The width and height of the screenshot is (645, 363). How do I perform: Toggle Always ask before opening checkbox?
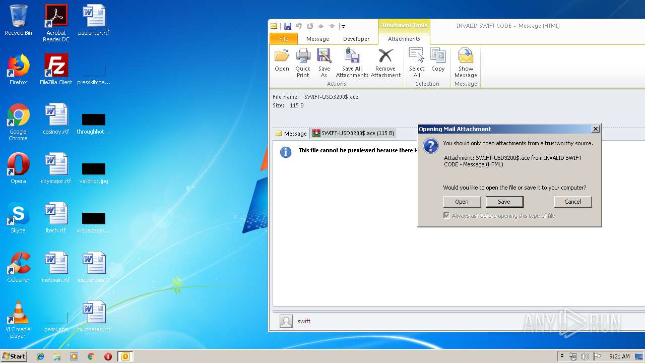tap(446, 216)
